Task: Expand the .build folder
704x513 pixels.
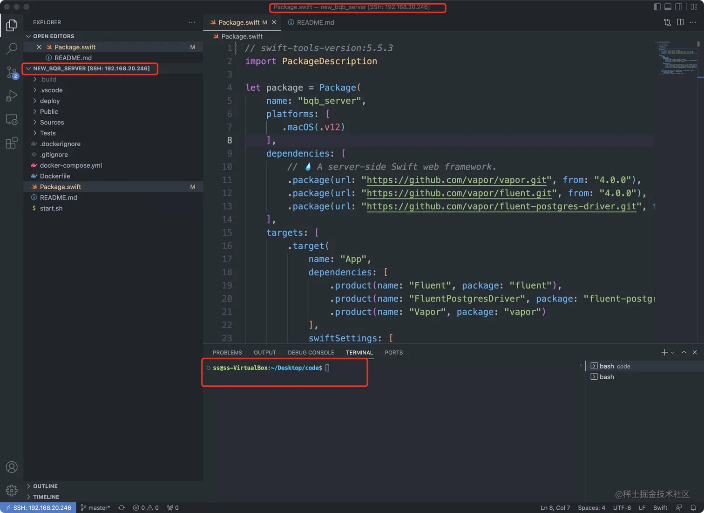Action: pos(113,80)
